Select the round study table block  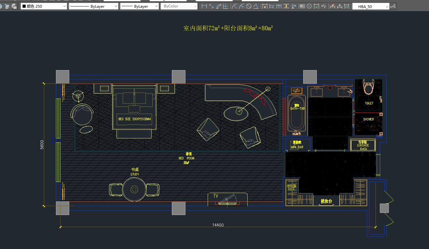[x=134, y=189]
